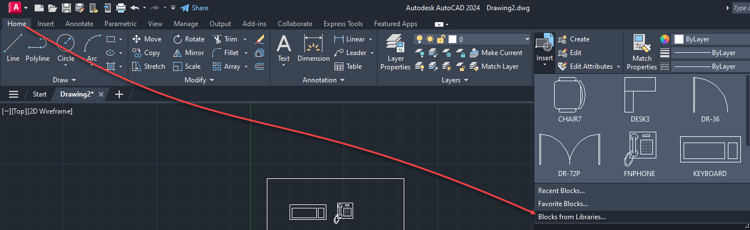Image resolution: width=750 pixels, height=230 pixels.
Task: Select the Erase icon in Modify panel
Action: 260,39
